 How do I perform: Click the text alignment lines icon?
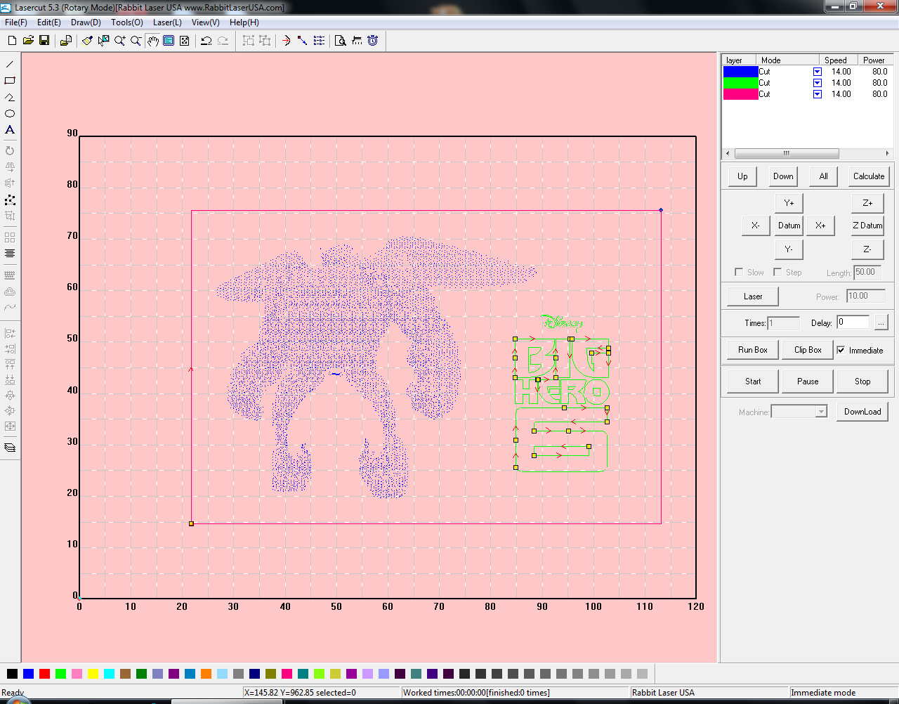coord(10,254)
